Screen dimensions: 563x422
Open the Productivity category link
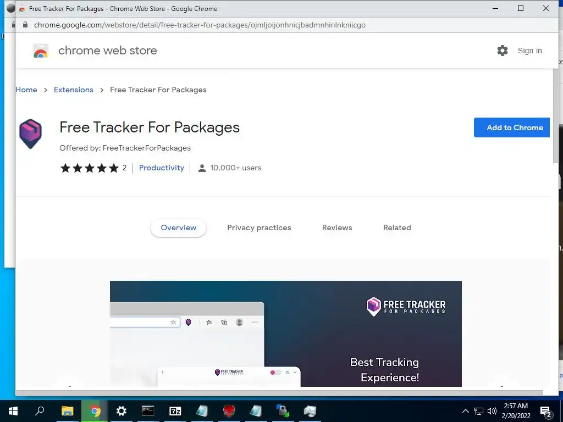pos(162,168)
